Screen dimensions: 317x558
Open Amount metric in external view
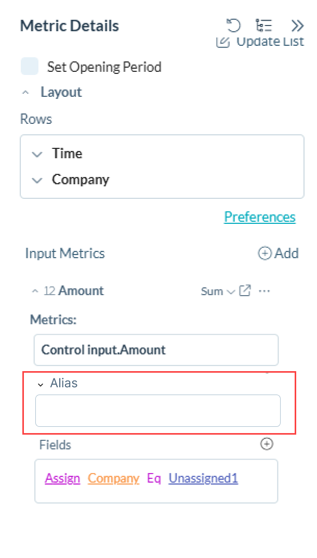[245, 291]
